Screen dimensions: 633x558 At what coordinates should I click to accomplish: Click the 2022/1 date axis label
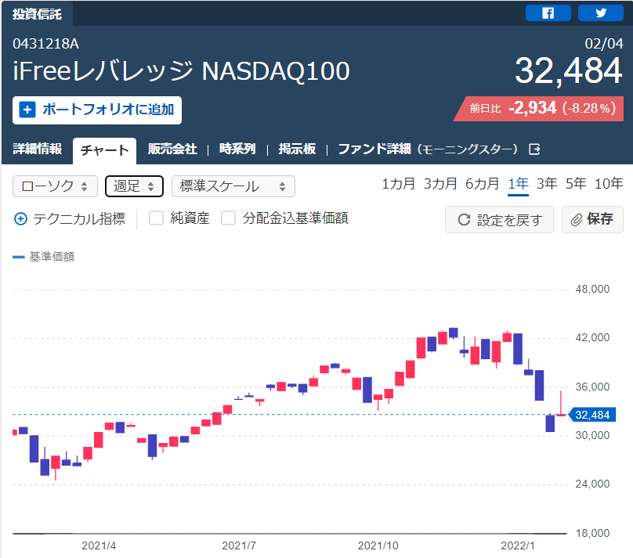(x=518, y=546)
